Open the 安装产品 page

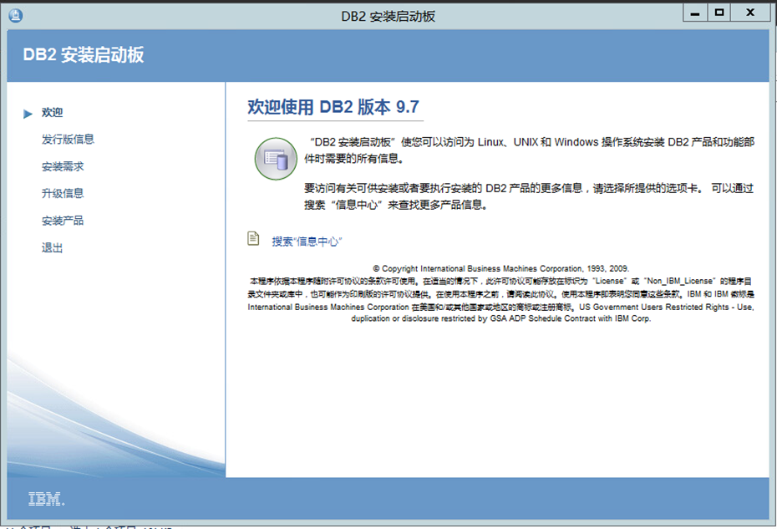[x=63, y=221]
